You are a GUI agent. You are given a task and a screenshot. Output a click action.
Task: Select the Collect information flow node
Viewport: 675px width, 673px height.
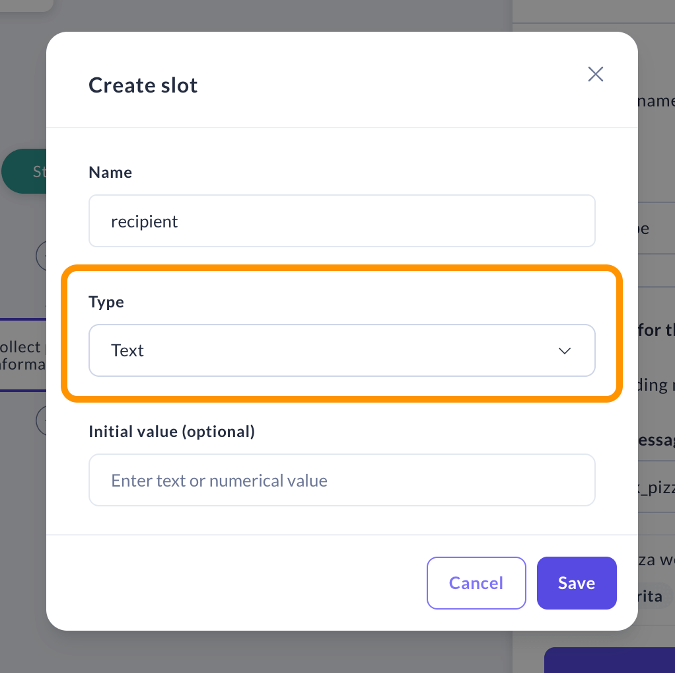click(23, 355)
